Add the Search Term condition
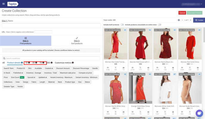Viewport: 205px width, 119px height. pyautogui.click(x=9, y=68)
